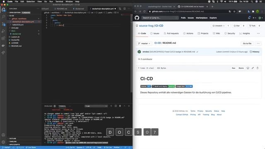Open the Pull requests tab on GitHub
Screen dimensions: 265x149
pos(171,34)
